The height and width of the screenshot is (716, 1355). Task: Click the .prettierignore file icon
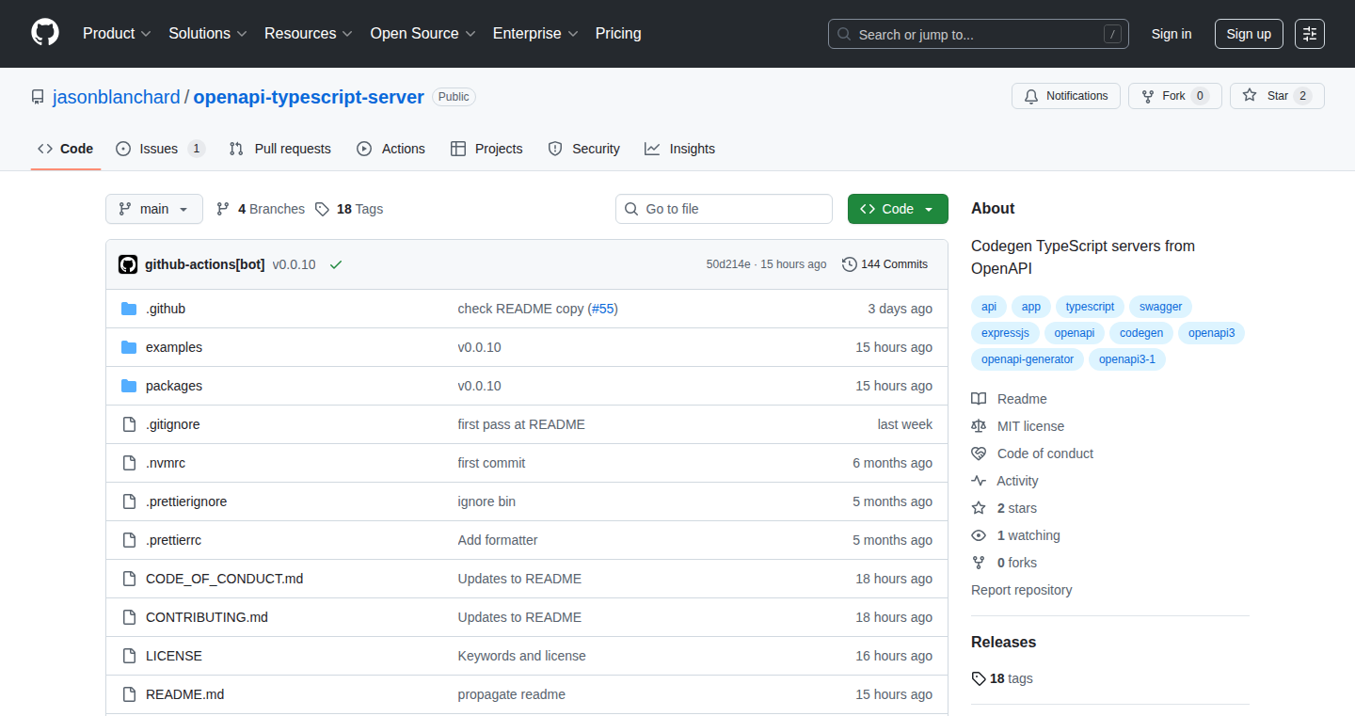(129, 501)
